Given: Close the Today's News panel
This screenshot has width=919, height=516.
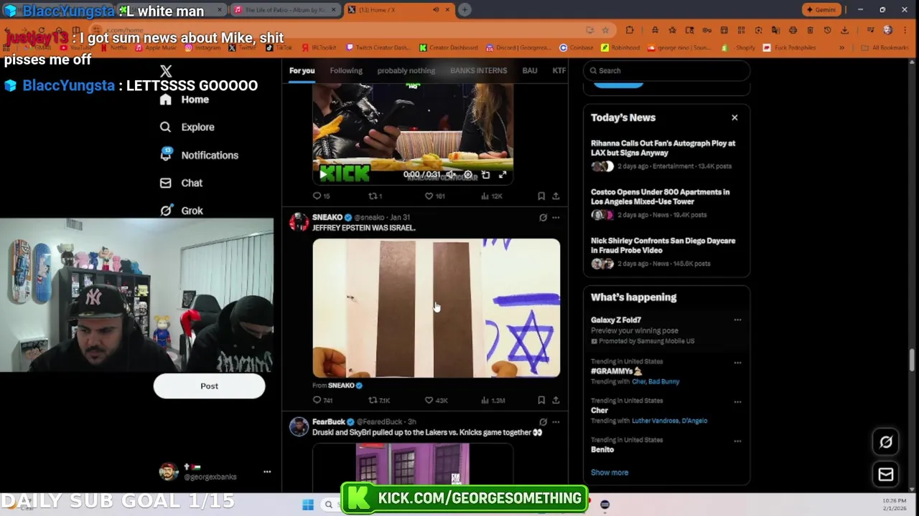Looking at the screenshot, I should (x=734, y=118).
